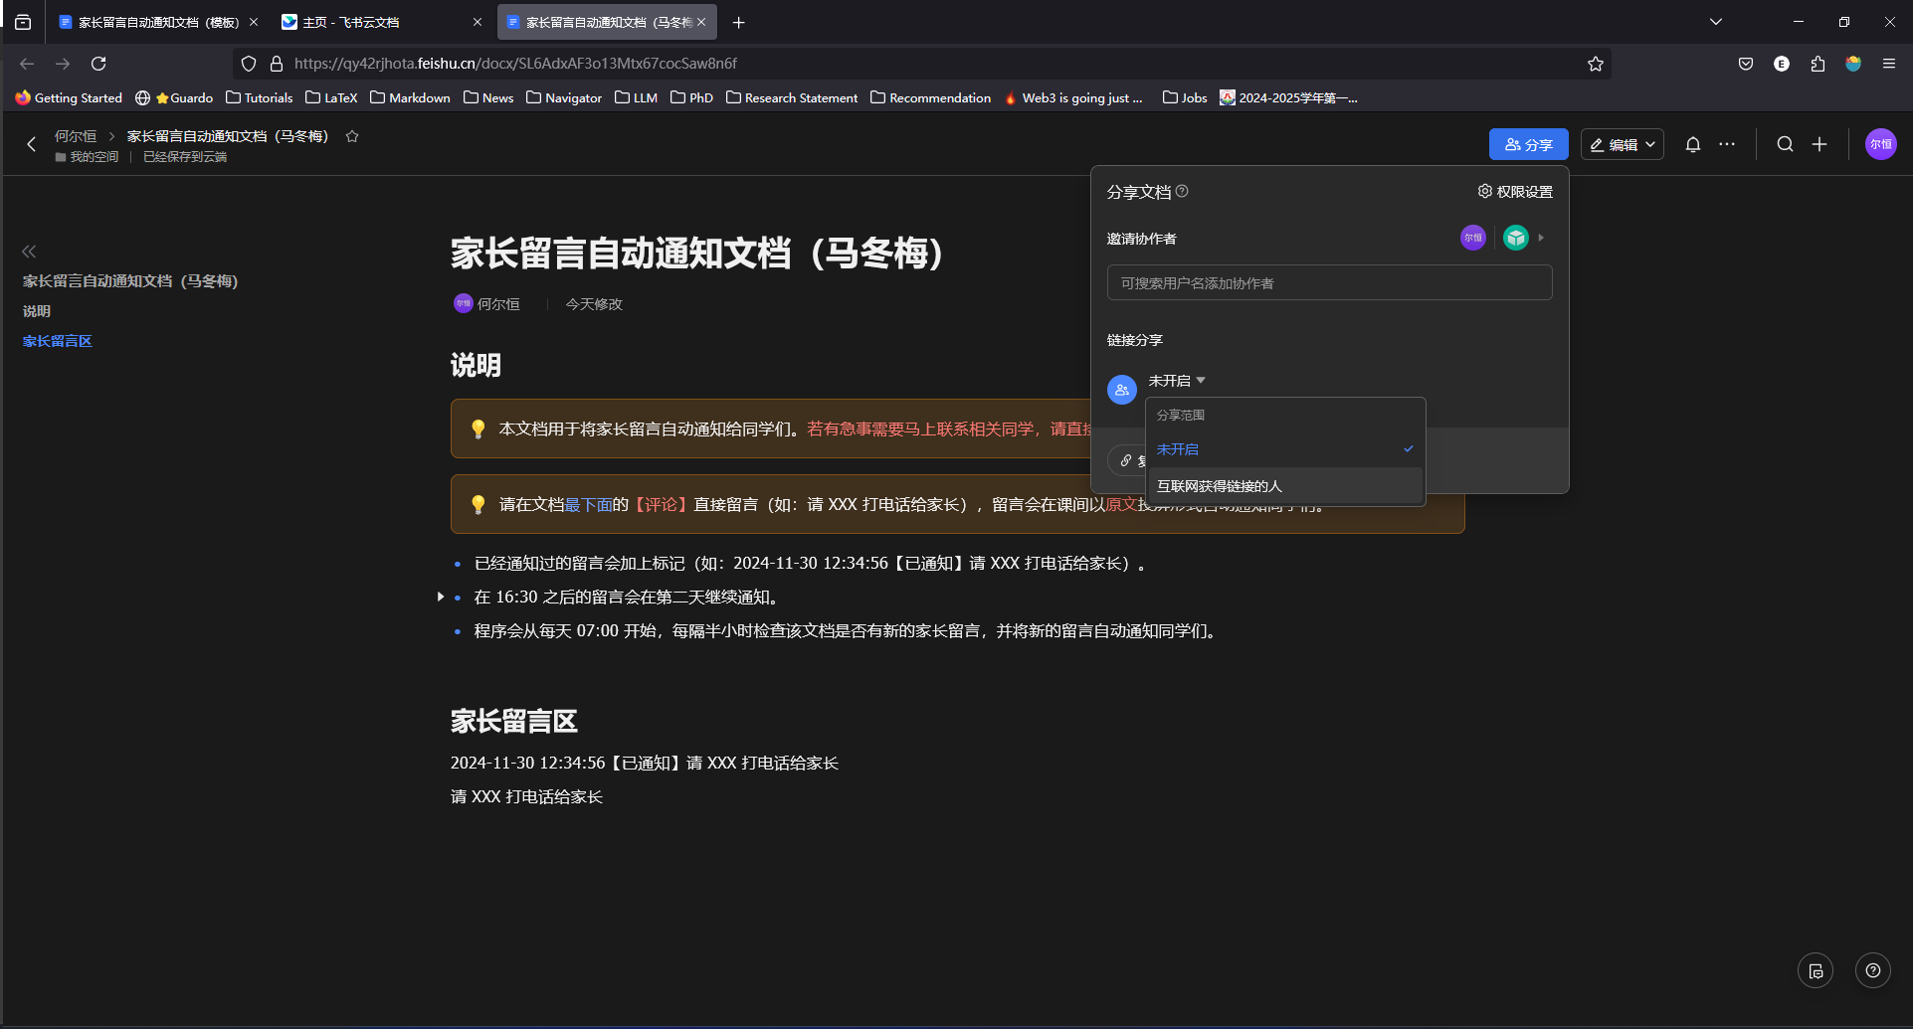Open 权限设置 permission settings
This screenshot has height=1029, width=1913.
pyautogui.click(x=1515, y=192)
